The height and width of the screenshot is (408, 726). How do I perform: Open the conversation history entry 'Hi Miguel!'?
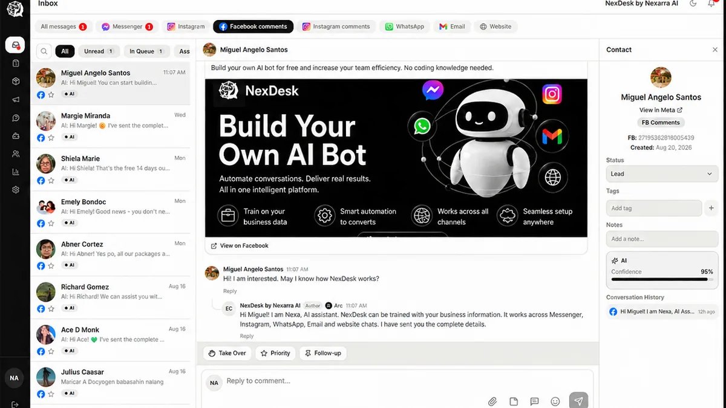click(x=662, y=311)
